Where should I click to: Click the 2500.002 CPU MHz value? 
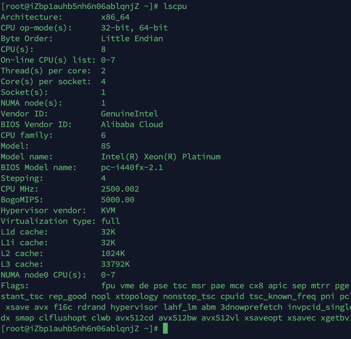point(120,189)
